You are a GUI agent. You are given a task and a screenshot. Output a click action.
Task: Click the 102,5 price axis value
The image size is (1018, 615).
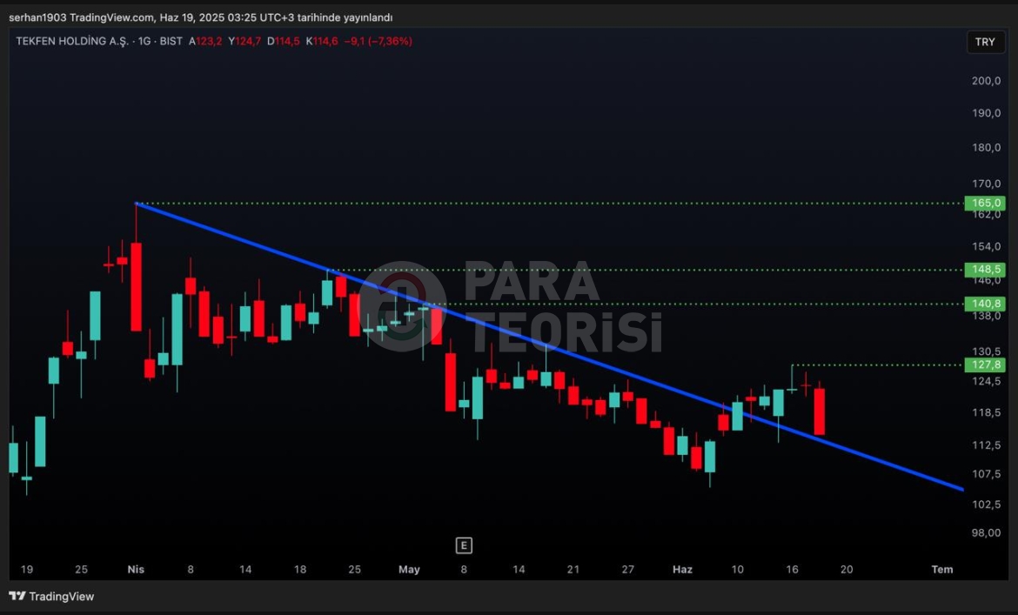pyautogui.click(x=986, y=504)
